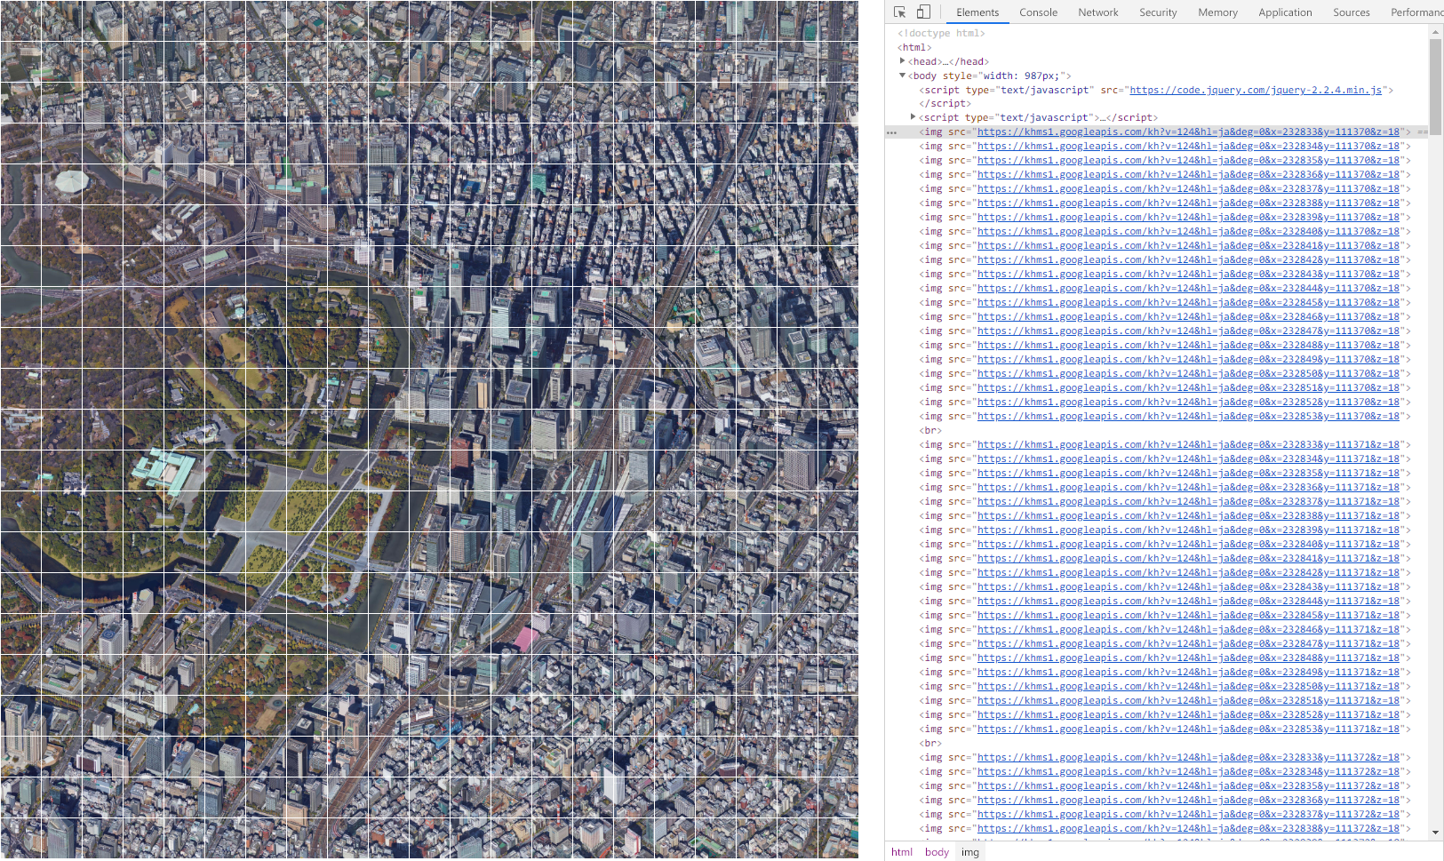This screenshot has width=1444, height=861.
Task: Click the map tile with the teal-roofed palace
Action: point(184,471)
